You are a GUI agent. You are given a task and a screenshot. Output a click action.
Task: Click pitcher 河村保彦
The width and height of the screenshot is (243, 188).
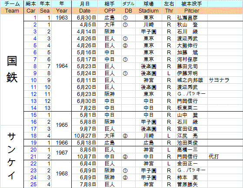(187, 59)
